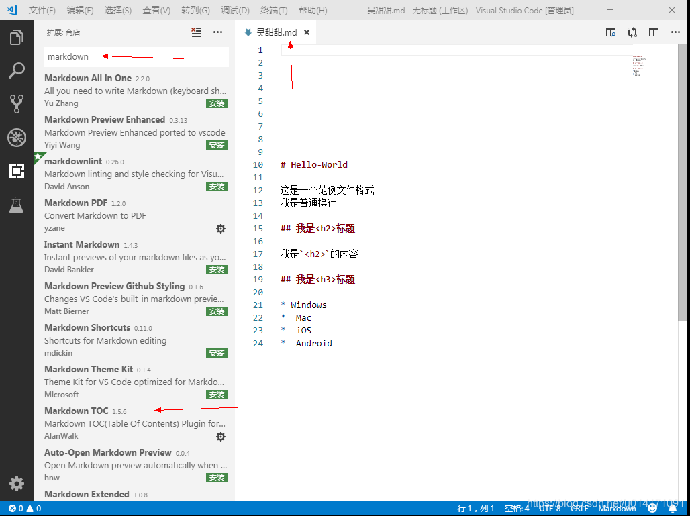Click line number 24 in the gutter
Image resolution: width=690 pixels, height=516 pixels.
coord(258,344)
